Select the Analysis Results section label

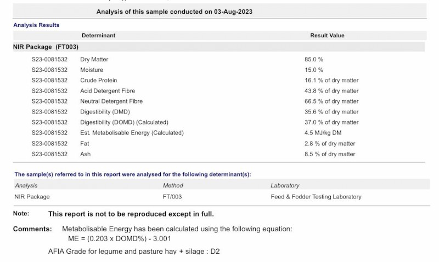click(x=36, y=25)
